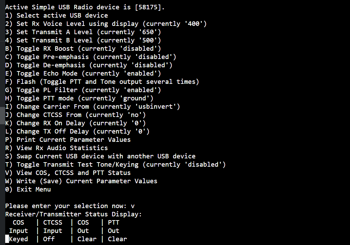This screenshot has height=245, width=350.
Task: Click the 'Toggle Echo Mode' line
Action: pos(83,73)
